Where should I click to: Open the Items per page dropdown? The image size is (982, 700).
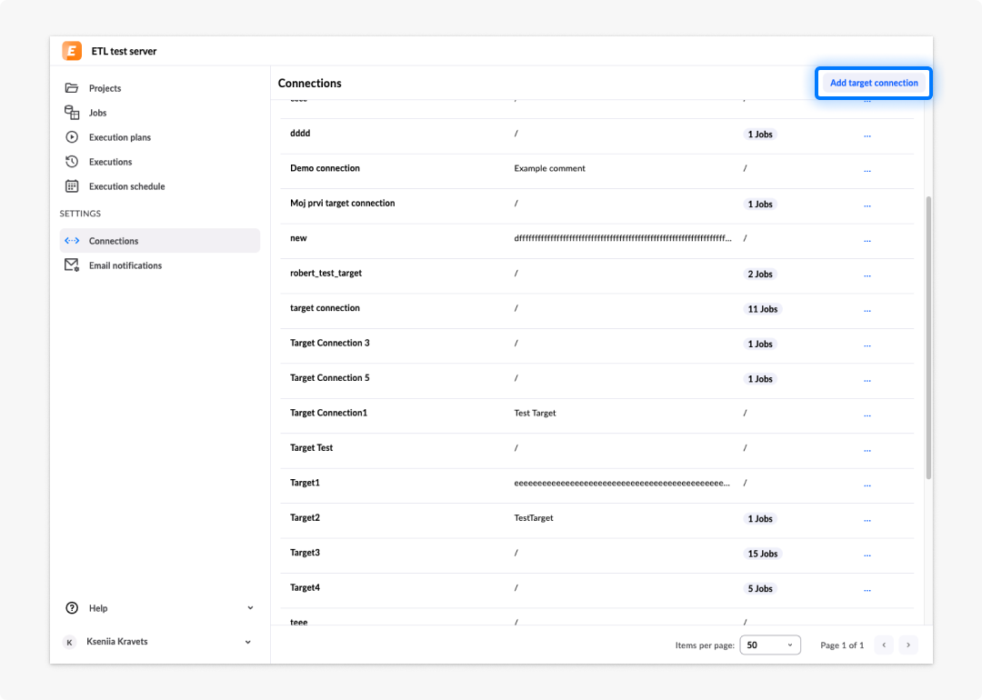pyautogui.click(x=770, y=645)
